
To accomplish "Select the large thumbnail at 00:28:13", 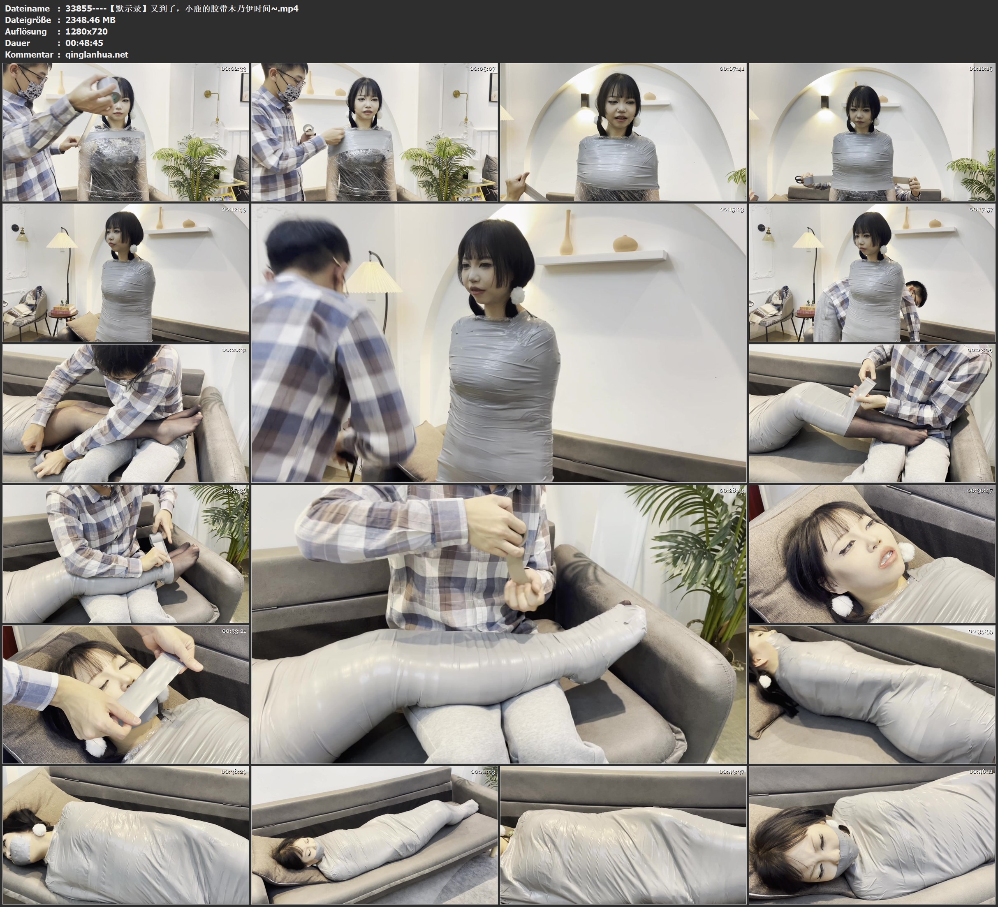I will [x=498, y=624].
